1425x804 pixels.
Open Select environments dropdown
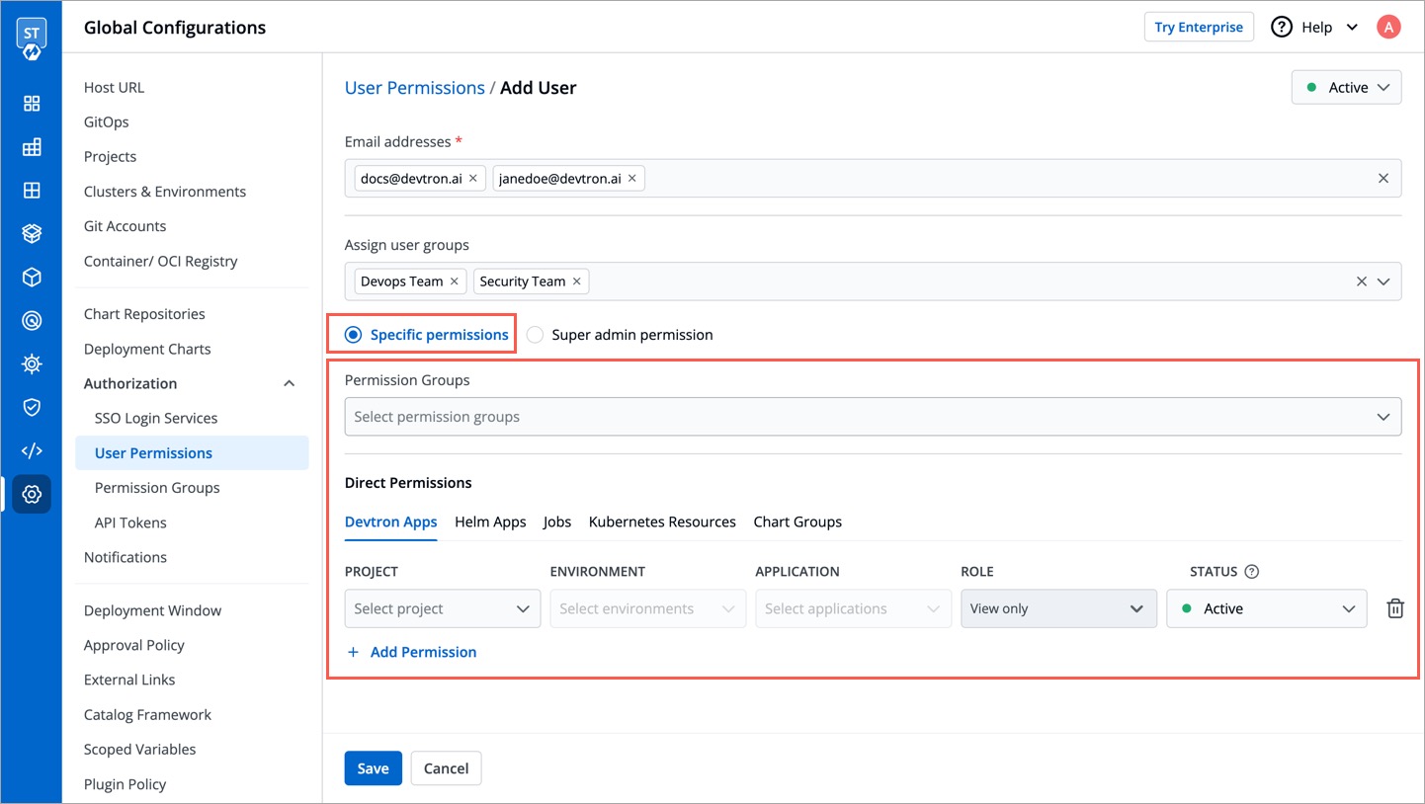648,608
